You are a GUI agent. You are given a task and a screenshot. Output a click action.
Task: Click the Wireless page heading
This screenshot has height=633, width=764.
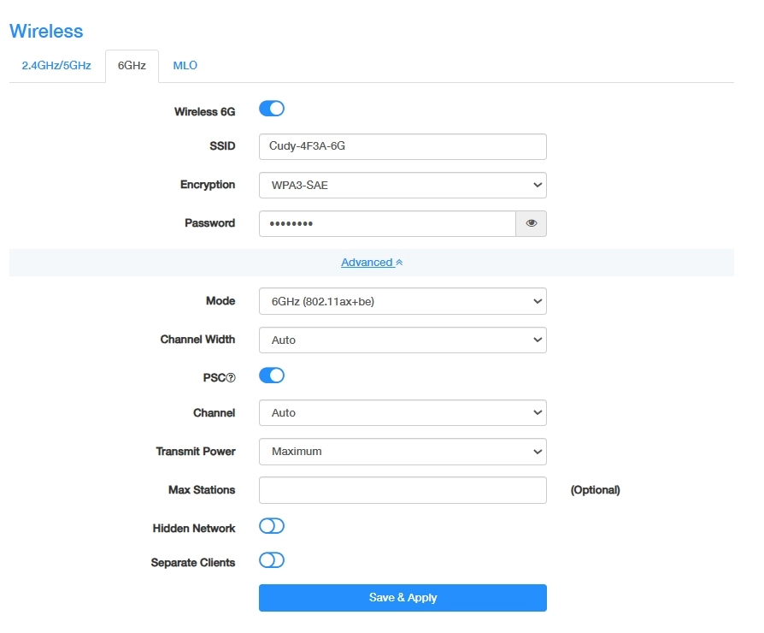tap(46, 31)
